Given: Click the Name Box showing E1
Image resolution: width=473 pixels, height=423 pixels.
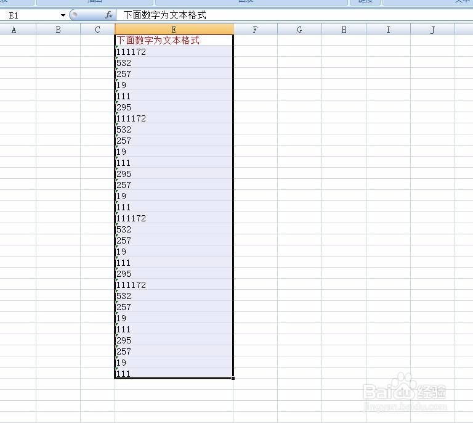Looking at the screenshot, I should coord(30,15).
